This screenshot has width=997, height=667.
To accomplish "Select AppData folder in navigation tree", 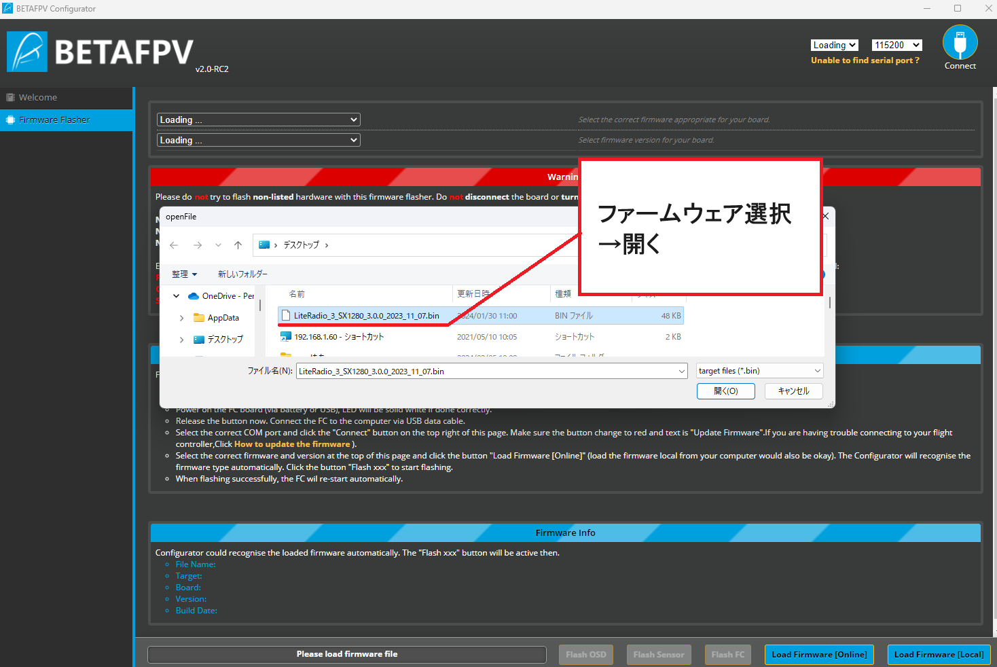I will tap(217, 318).
